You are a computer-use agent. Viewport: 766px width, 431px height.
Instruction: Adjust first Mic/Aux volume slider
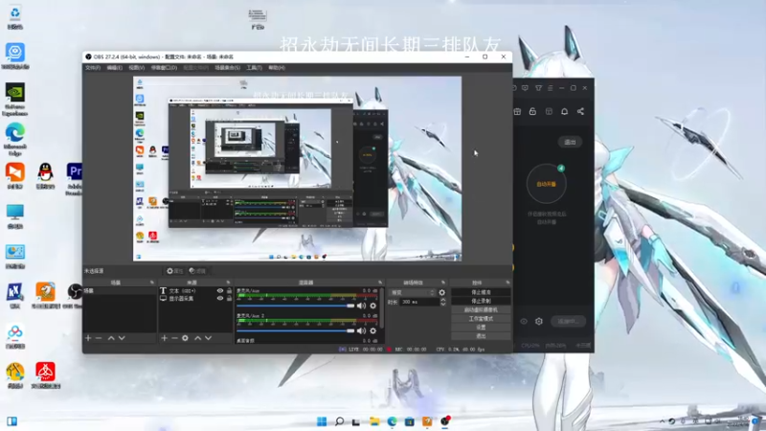(296, 306)
